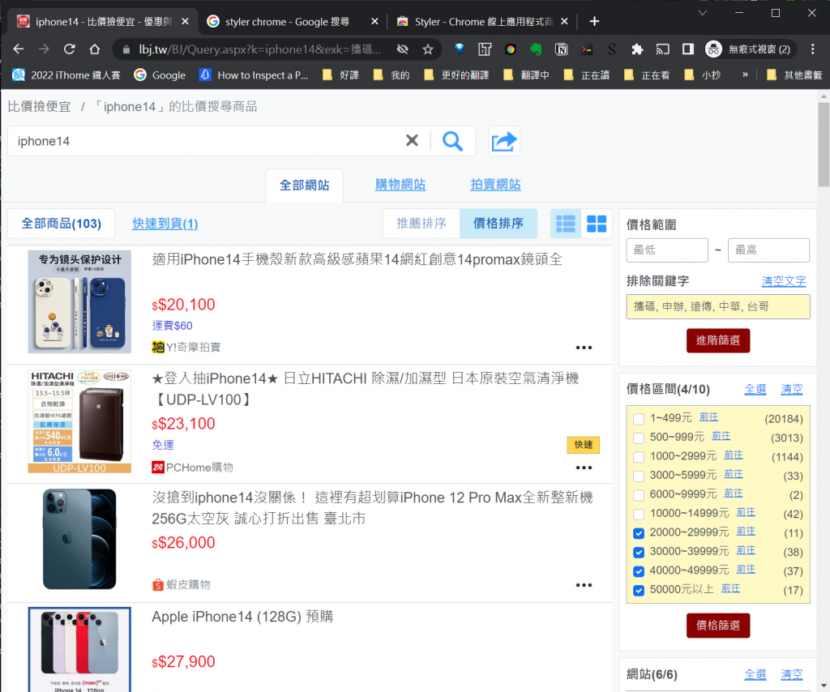Open the side panel icon
Viewport: 830px width, 692px height.
(687, 49)
